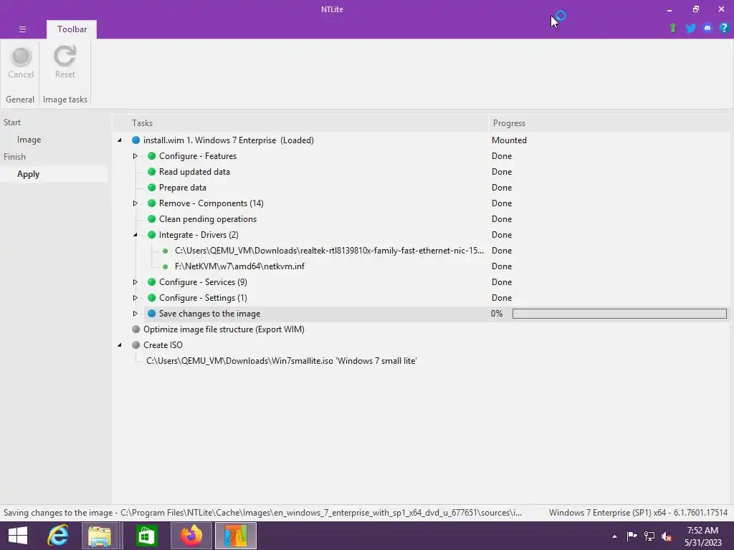The width and height of the screenshot is (734, 550).
Task: Collapse the install.wim tree node
Action: [x=120, y=140]
